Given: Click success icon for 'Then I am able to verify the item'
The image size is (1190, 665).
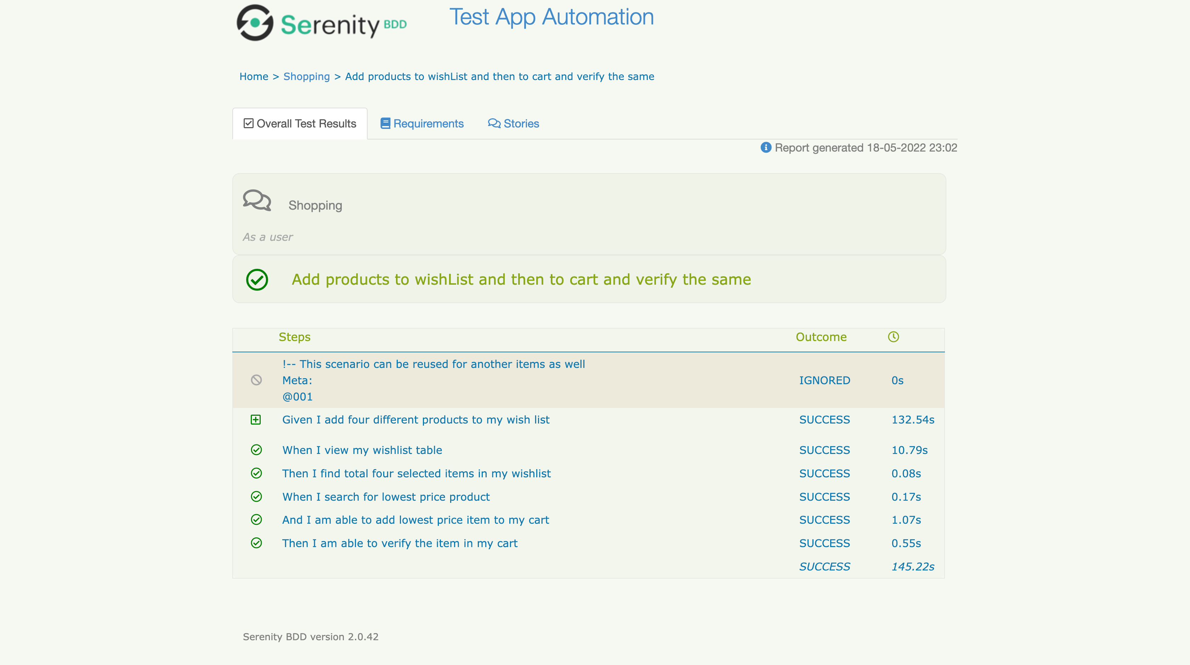Looking at the screenshot, I should click(x=256, y=543).
